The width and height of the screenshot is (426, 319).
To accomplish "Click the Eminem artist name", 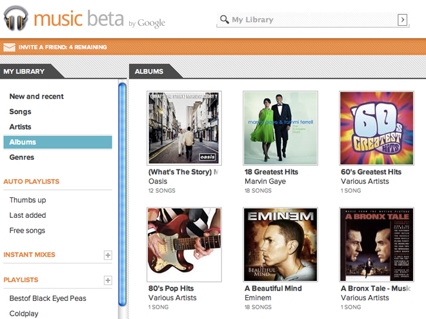I will [x=258, y=298].
